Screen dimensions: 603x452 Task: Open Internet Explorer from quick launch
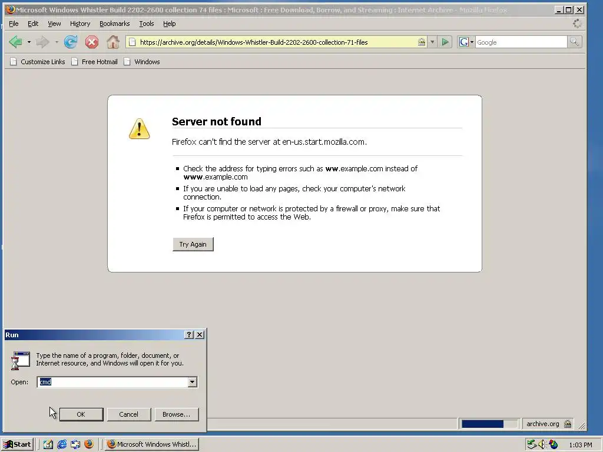tap(62, 444)
